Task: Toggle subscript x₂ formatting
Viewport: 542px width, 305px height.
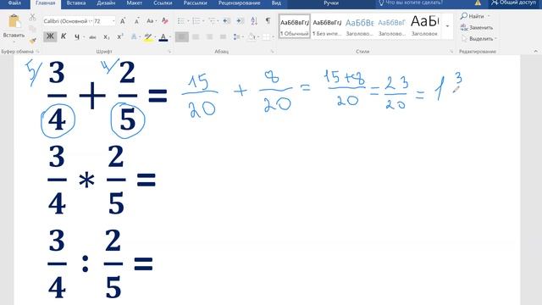Action: coord(107,36)
